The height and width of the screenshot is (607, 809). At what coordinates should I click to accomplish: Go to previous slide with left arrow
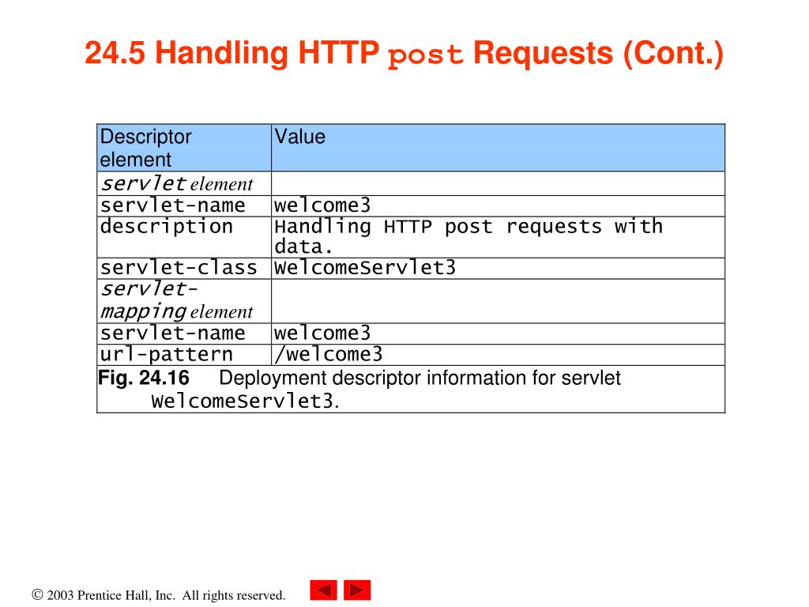click(323, 590)
